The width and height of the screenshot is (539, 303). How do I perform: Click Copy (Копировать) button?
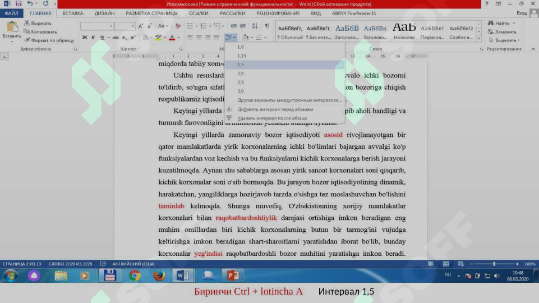tap(40, 31)
